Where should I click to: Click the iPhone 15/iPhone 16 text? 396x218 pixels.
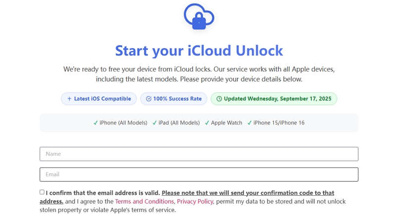click(279, 123)
